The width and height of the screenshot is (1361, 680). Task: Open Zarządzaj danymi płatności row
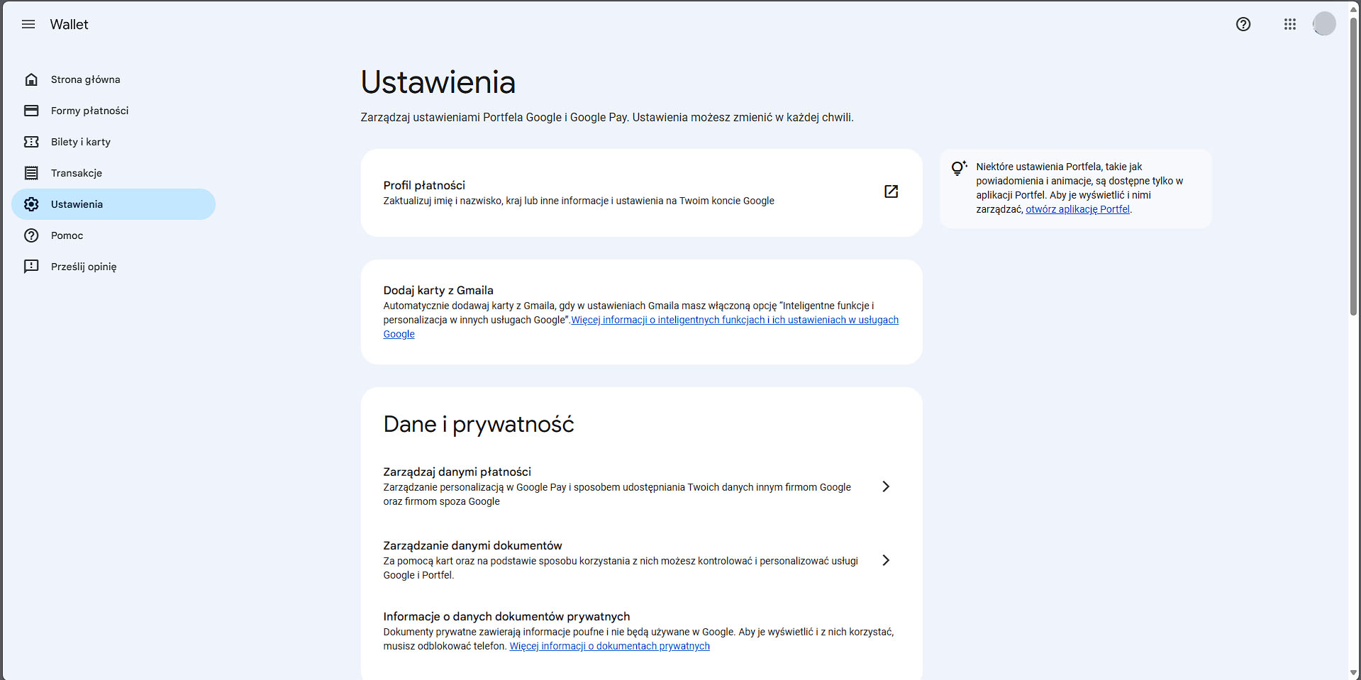tap(641, 486)
